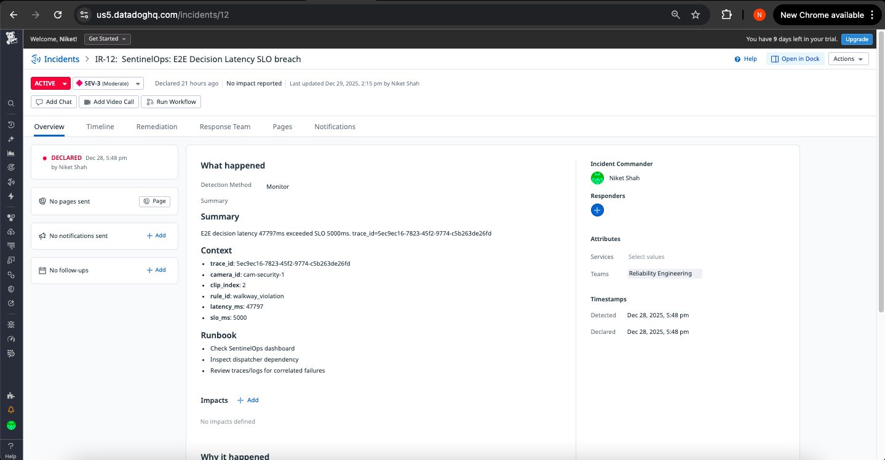
Task: Click the bug icon in sidebar
Action: tap(11, 324)
